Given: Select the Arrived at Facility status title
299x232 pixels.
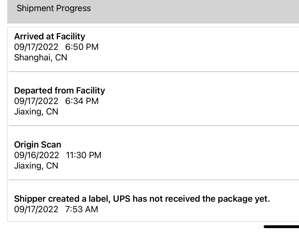Looking at the screenshot, I should click(50, 37).
